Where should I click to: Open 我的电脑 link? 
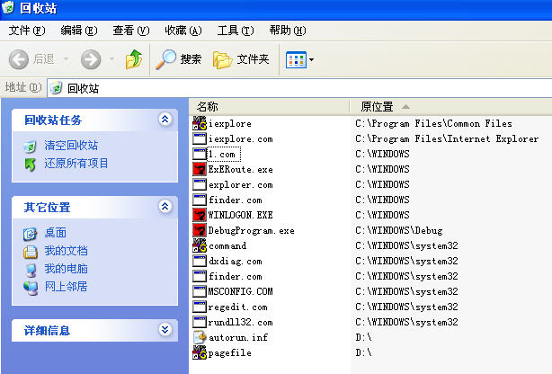click(x=66, y=268)
